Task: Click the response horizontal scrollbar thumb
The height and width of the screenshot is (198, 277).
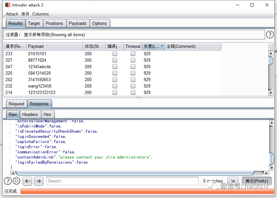Action: pyautogui.click(x=135, y=173)
